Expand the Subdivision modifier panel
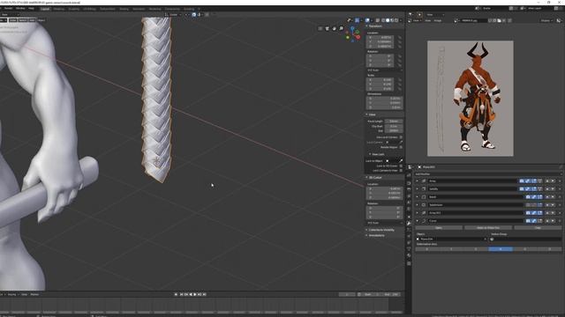Screen dimensions: 565x317 tap(418, 205)
